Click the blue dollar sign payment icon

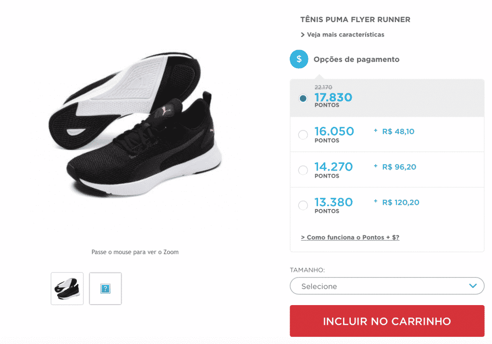[299, 59]
